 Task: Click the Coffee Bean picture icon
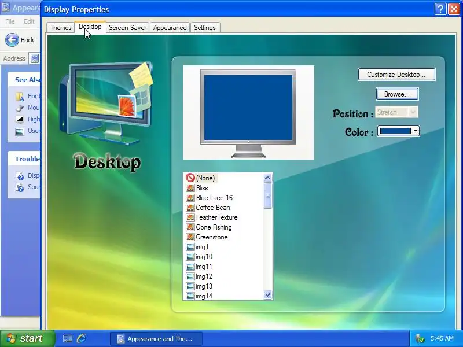click(x=190, y=208)
